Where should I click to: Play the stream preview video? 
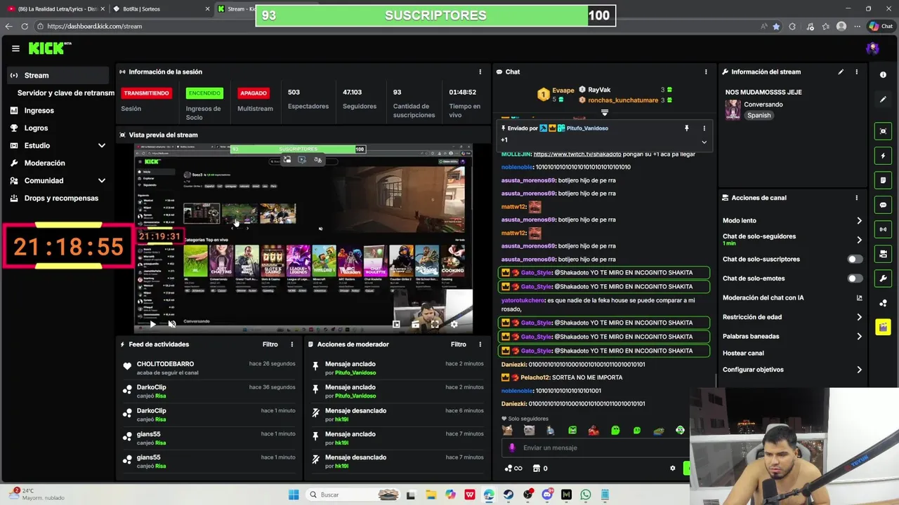152,324
